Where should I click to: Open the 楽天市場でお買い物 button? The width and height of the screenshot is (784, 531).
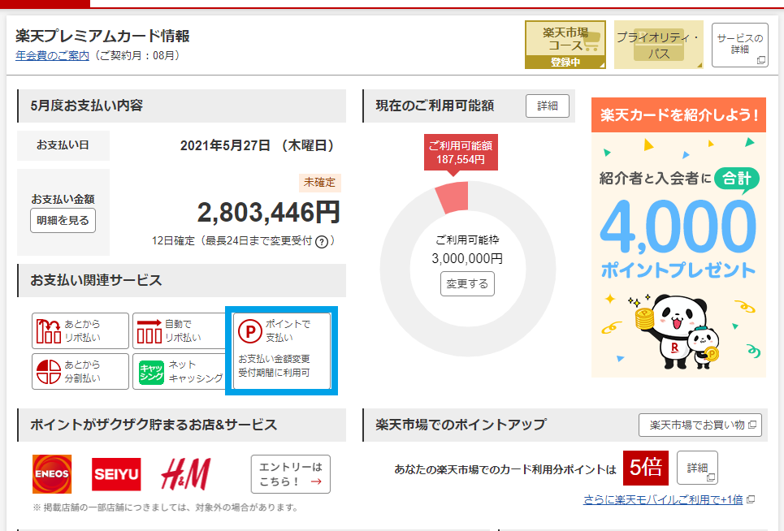700,425
